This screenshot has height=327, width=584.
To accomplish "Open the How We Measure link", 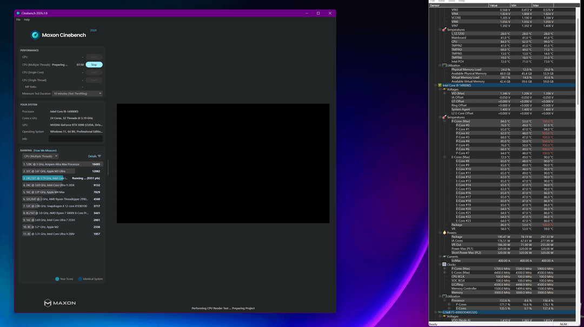I will pos(45,150).
